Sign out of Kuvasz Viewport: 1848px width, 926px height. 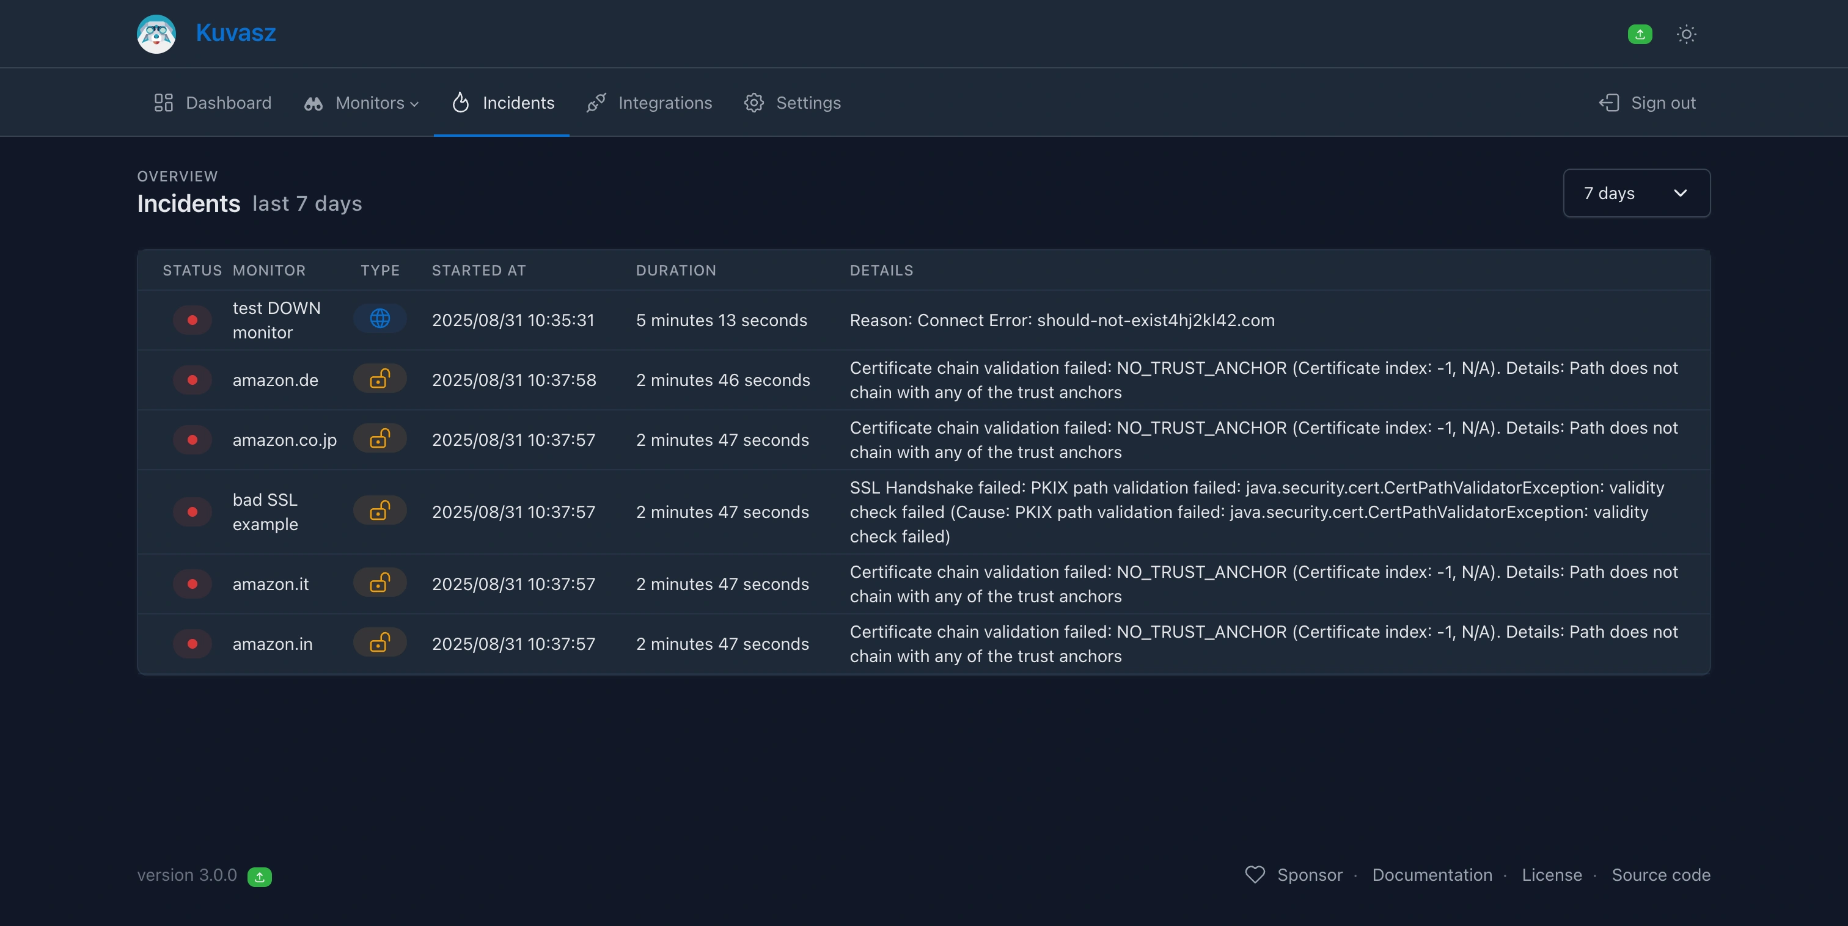point(1647,103)
